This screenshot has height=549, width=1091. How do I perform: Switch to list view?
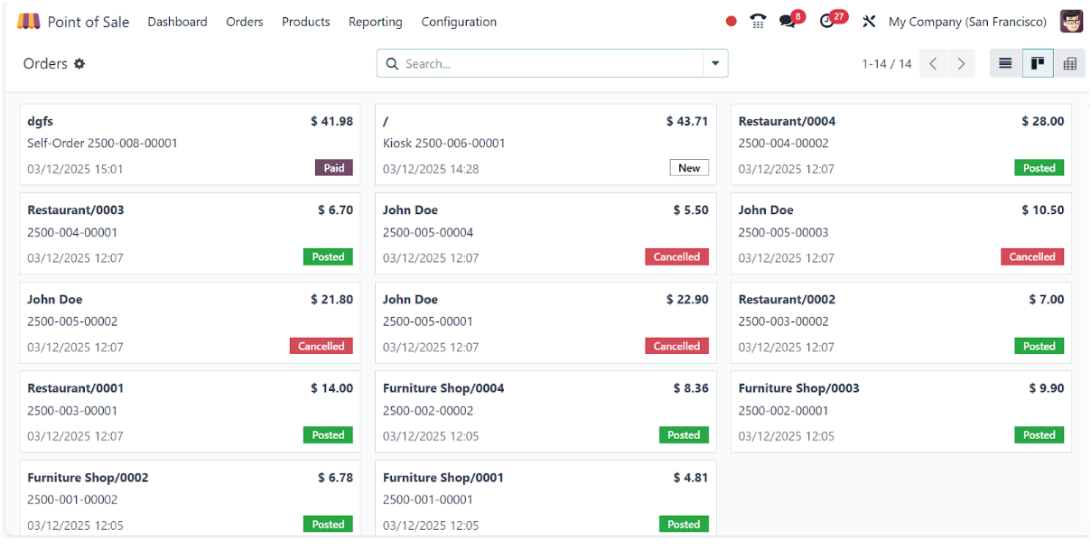(1005, 64)
